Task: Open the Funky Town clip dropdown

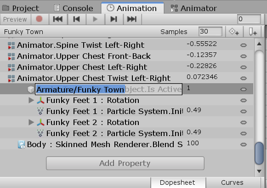Action: pos(23,32)
